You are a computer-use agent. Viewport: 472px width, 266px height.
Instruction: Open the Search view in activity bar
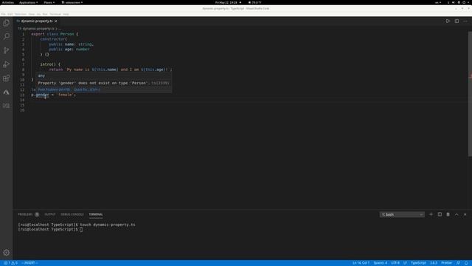click(7, 36)
